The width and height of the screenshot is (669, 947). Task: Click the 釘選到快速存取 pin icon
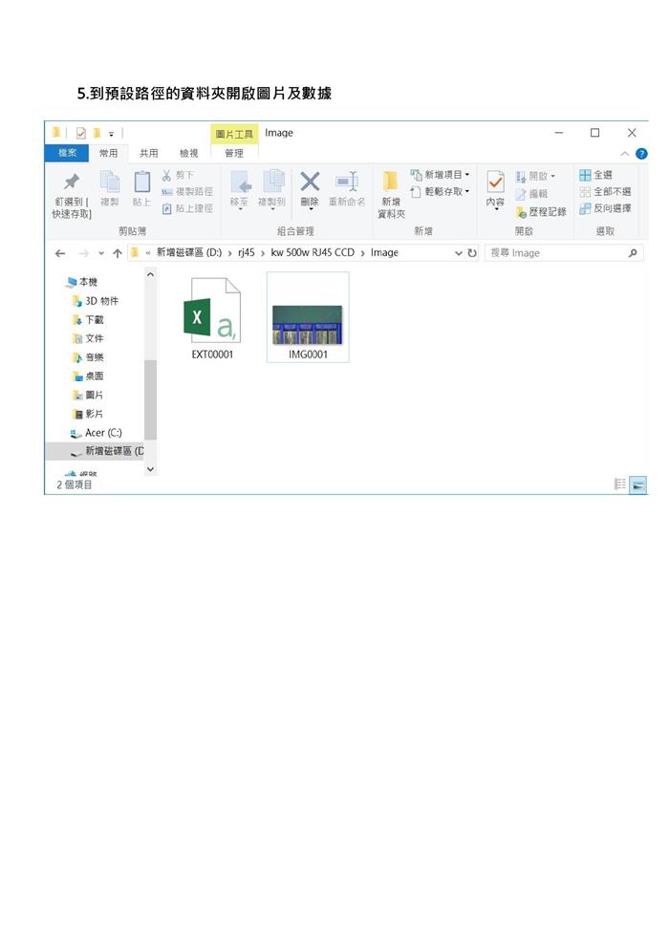point(71,183)
